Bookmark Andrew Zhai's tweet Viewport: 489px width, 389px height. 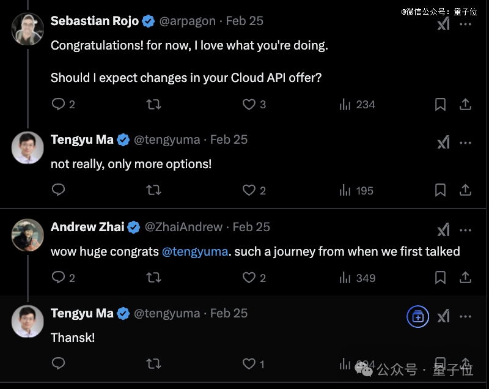440,278
